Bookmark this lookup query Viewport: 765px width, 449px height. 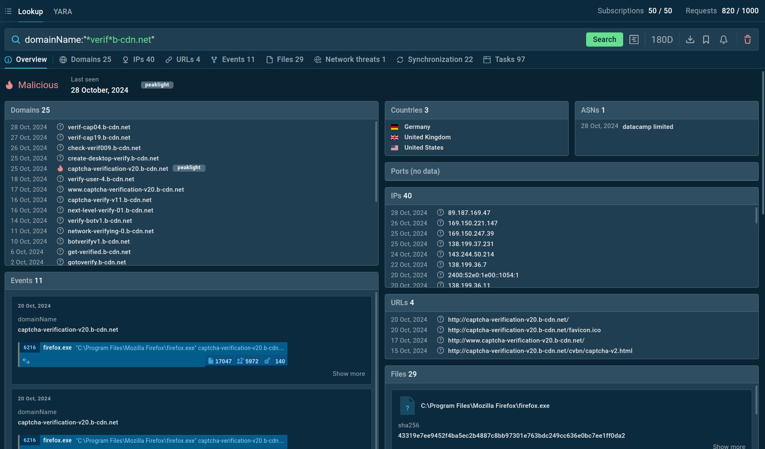pyautogui.click(x=706, y=39)
